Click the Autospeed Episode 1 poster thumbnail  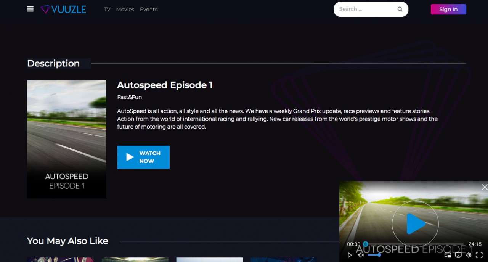click(67, 139)
